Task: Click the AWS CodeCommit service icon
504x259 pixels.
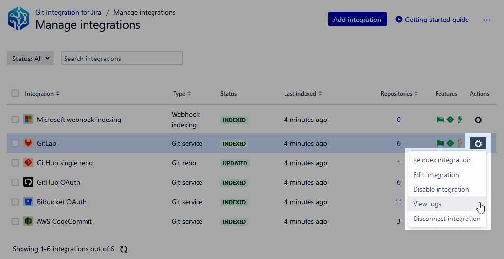Action: [x=28, y=221]
